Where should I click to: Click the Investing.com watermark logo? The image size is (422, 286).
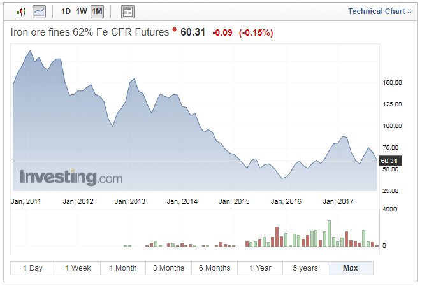(71, 177)
